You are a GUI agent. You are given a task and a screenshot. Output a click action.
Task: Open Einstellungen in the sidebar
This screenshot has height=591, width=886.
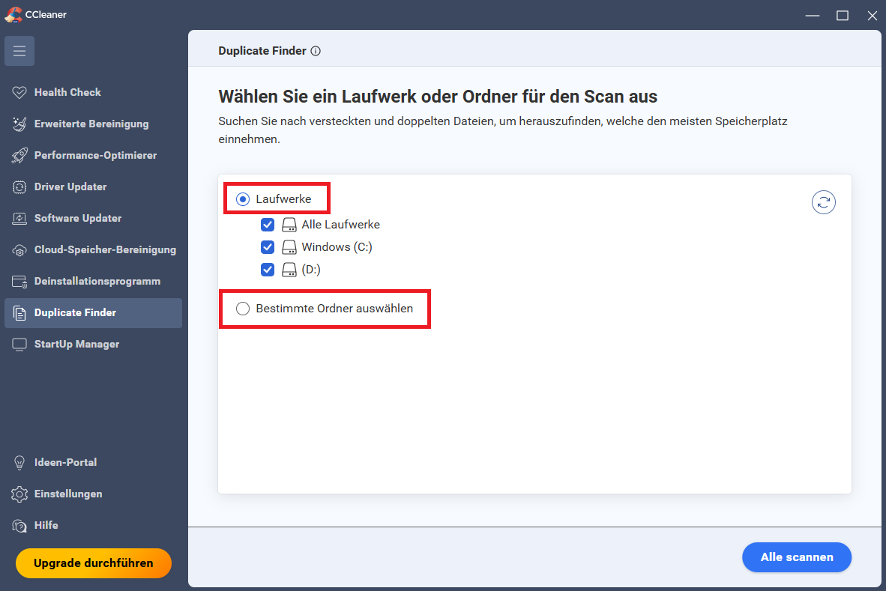click(68, 494)
